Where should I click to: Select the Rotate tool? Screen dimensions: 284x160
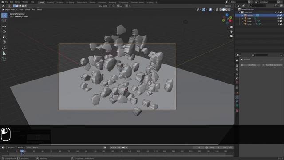4,32
